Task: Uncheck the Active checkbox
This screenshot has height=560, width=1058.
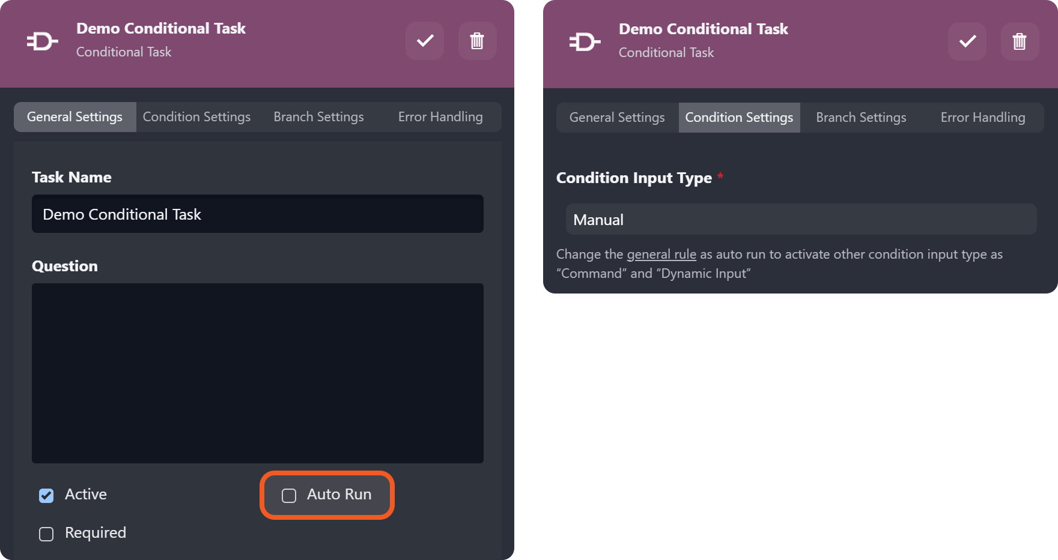Action: 46,495
